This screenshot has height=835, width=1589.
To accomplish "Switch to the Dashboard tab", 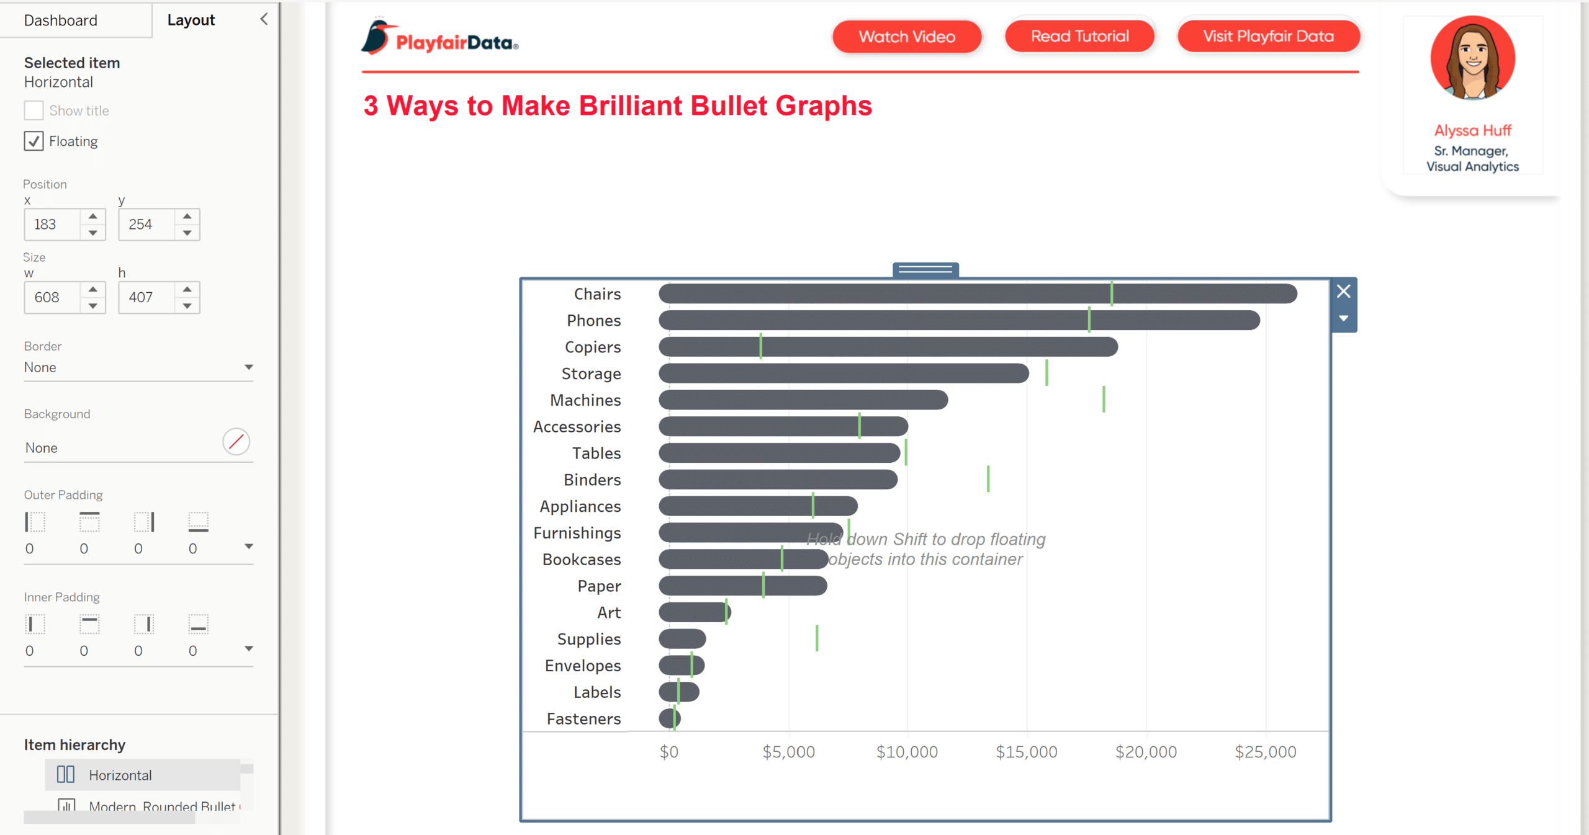I will (60, 19).
